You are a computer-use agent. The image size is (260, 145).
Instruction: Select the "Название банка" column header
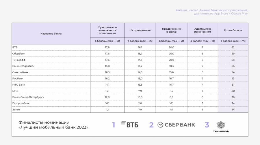(51, 34)
